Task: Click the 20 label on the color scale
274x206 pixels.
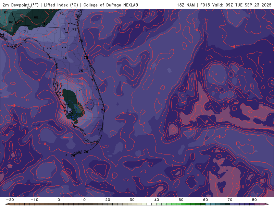Action: pyautogui.click(x=108, y=200)
